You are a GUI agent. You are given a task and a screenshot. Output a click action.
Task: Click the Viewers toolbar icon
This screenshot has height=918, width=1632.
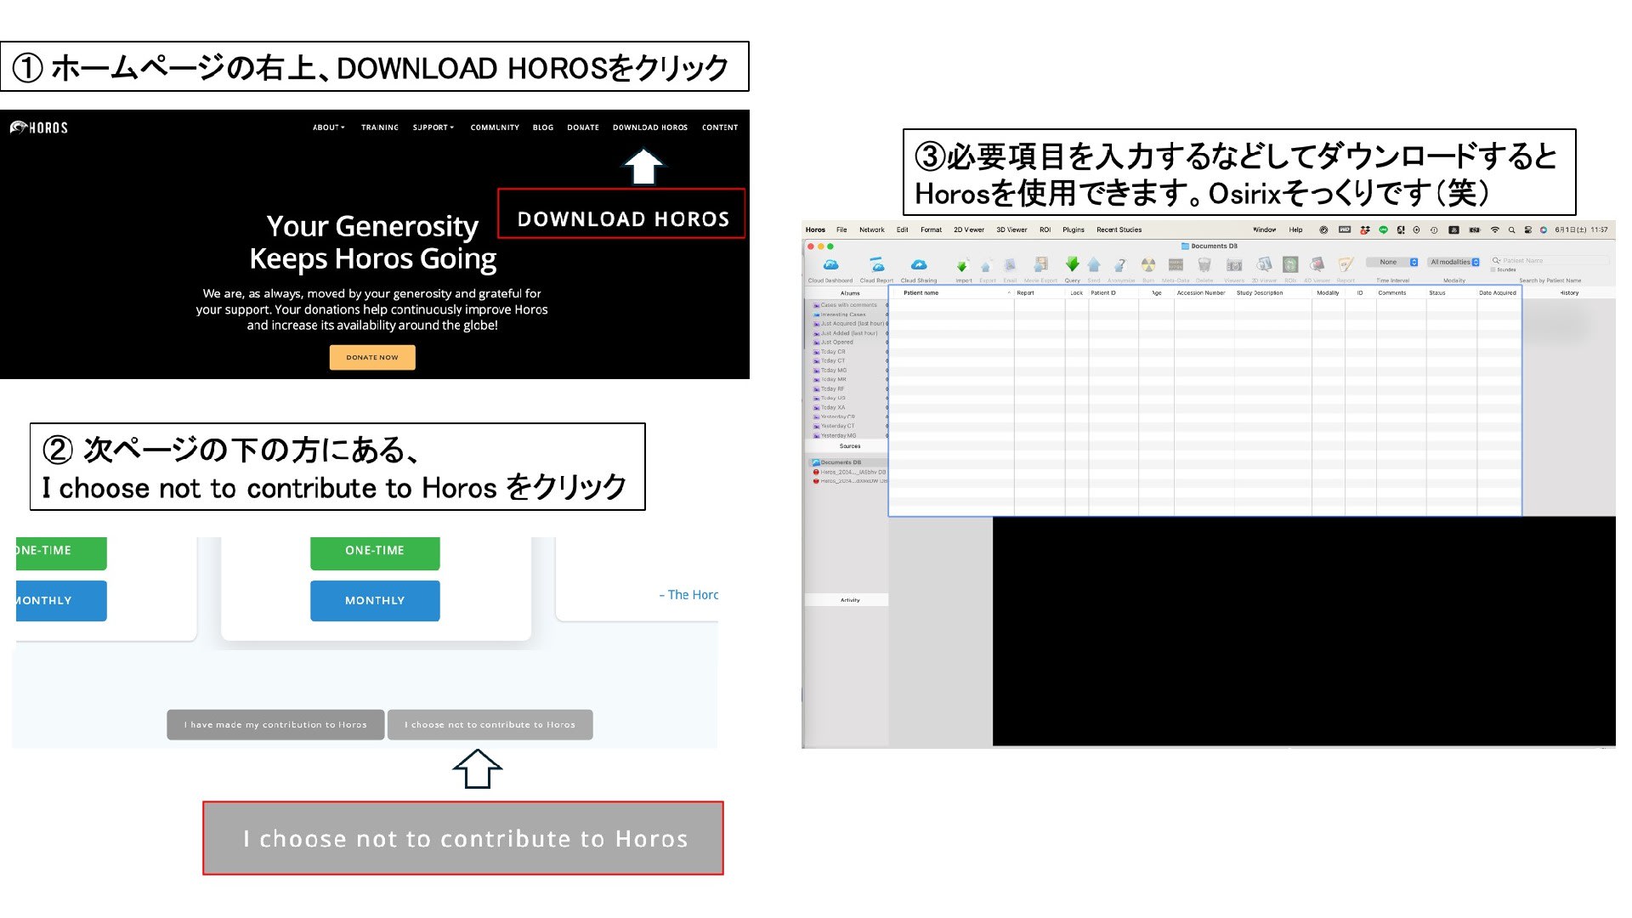[x=1234, y=265]
